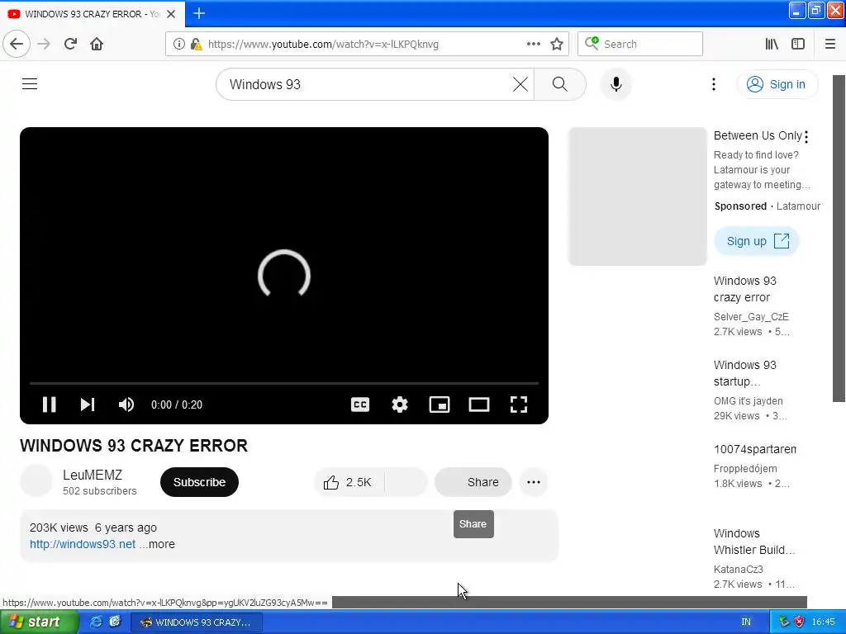The width and height of the screenshot is (846, 634).
Task: Select the WINDOWS 93 CRAZY taskbar button
Action: coord(197,622)
